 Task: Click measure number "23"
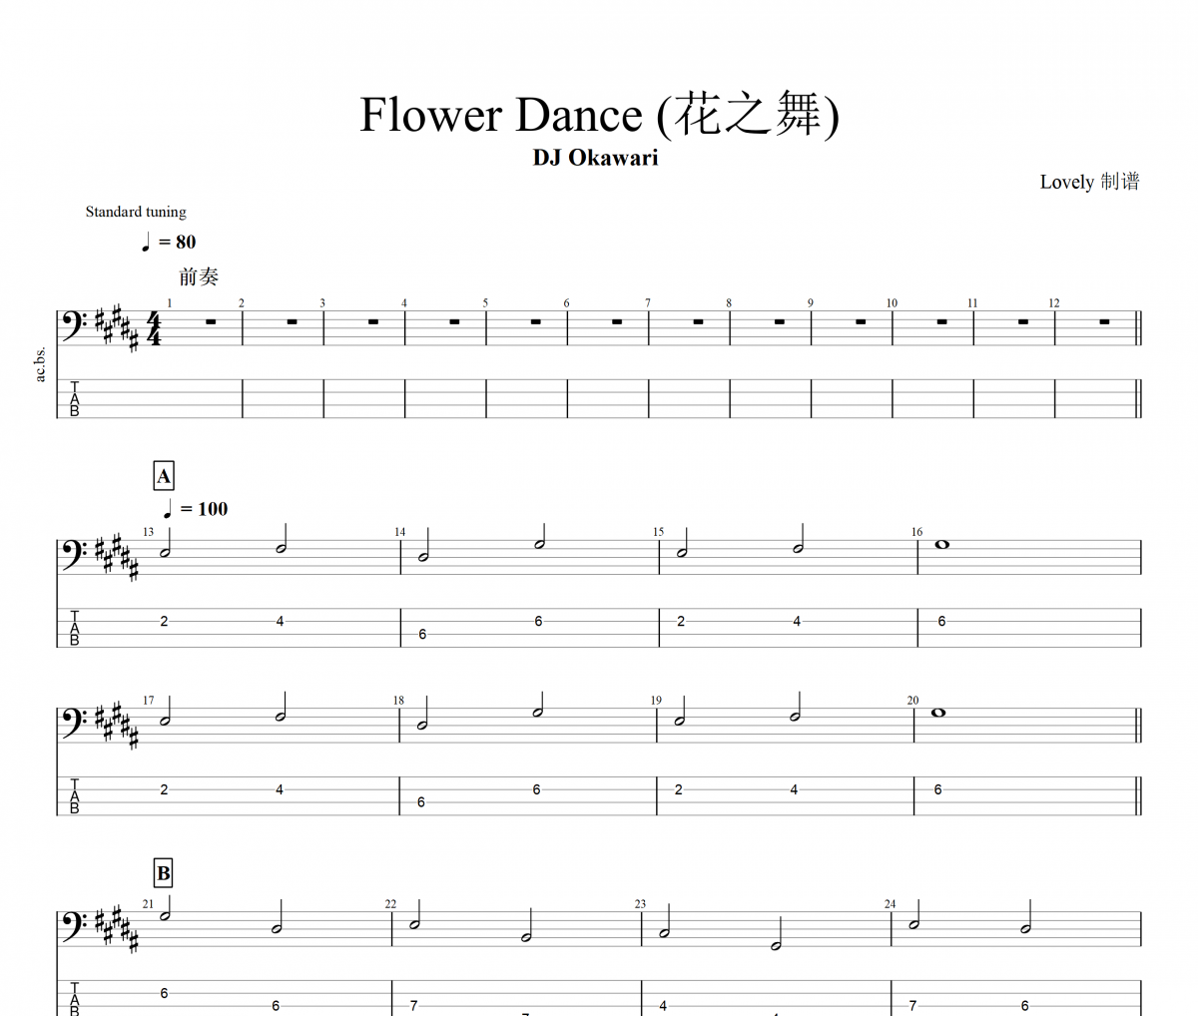[640, 904]
